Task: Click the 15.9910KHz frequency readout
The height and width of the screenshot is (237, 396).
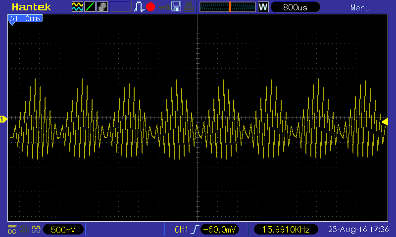Action: click(x=286, y=230)
